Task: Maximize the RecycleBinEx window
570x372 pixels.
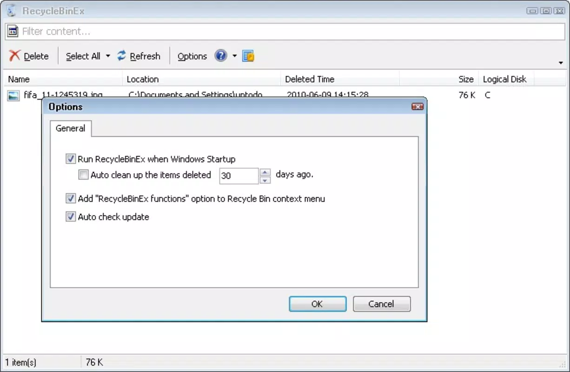Action: click(546, 11)
